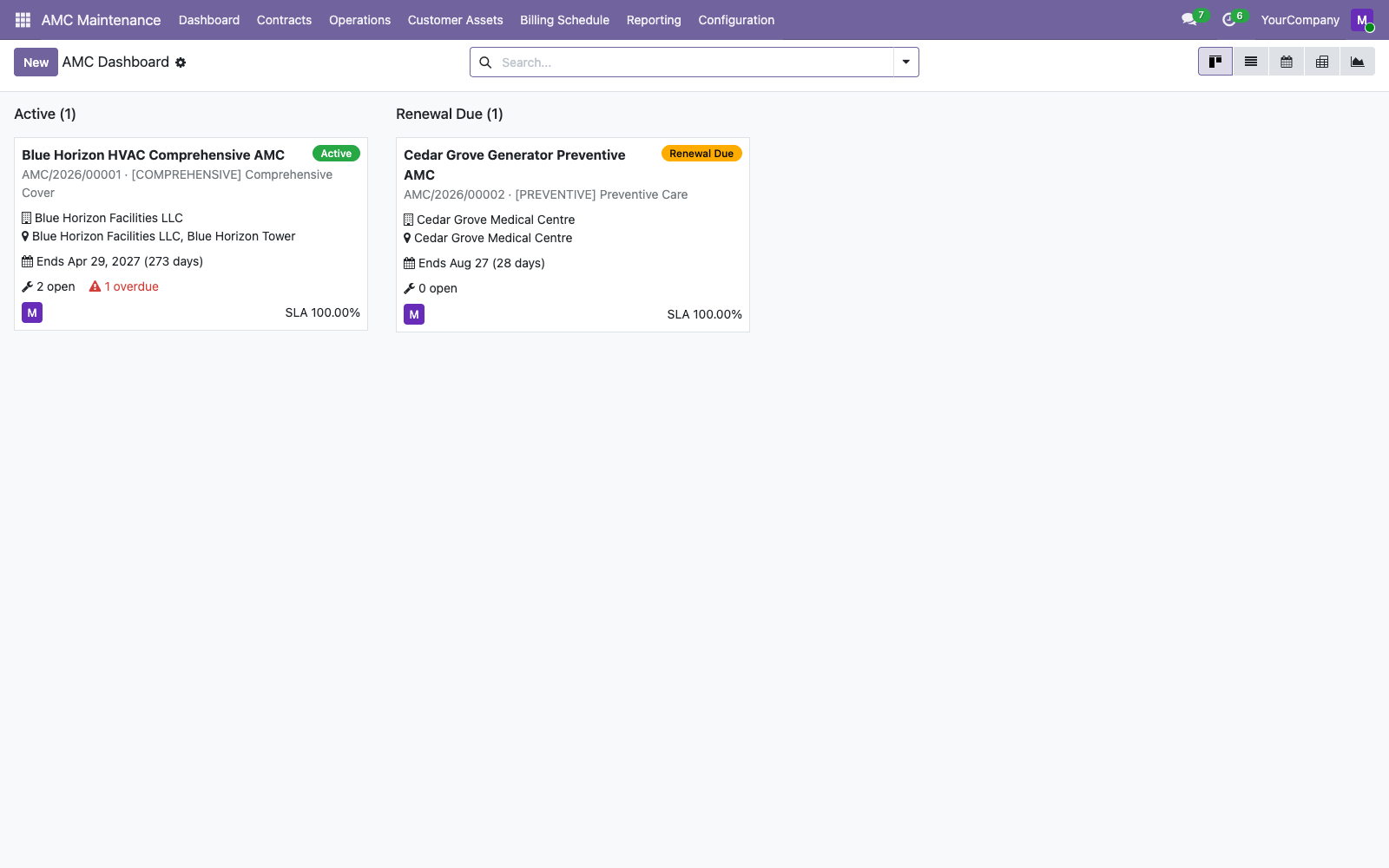
Task: Click location pin on Blue Horizon Tower line
Action: (x=25, y=236)
